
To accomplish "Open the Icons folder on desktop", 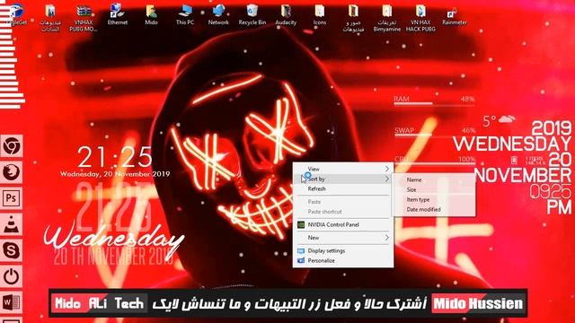I will click(320, 14).
